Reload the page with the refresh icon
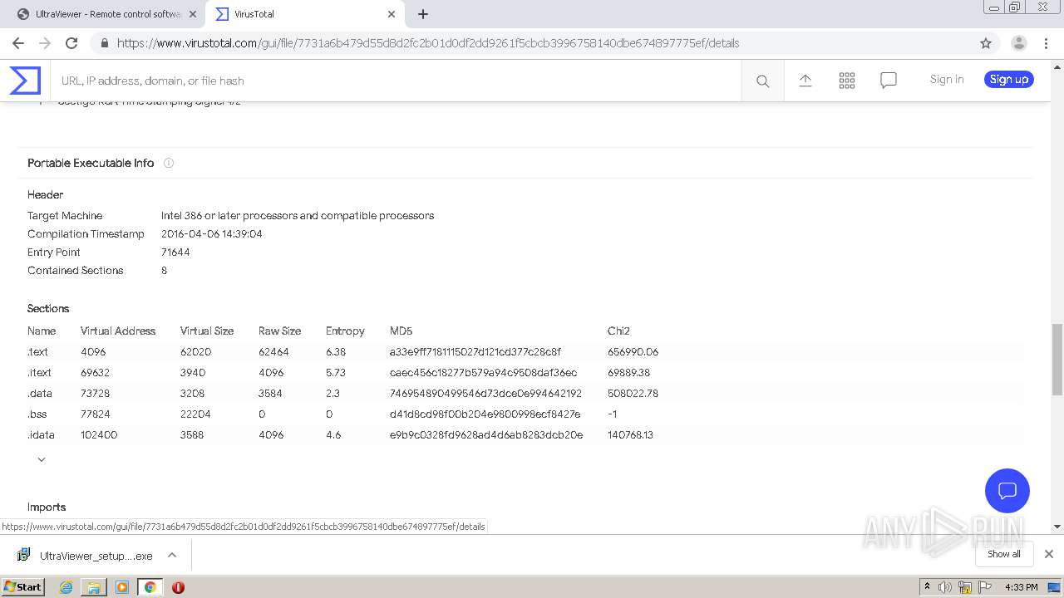The height and width of the screenshot is (598, 1064). 71,43
